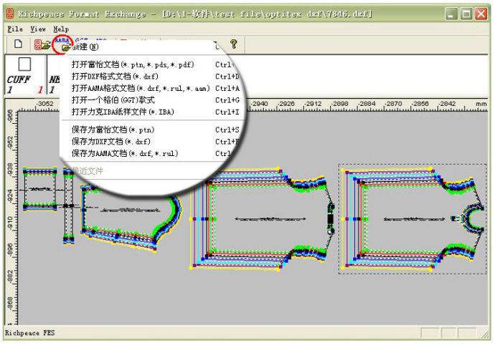Choose 打开AAMA格式文档 menu entry

point(141,88)
